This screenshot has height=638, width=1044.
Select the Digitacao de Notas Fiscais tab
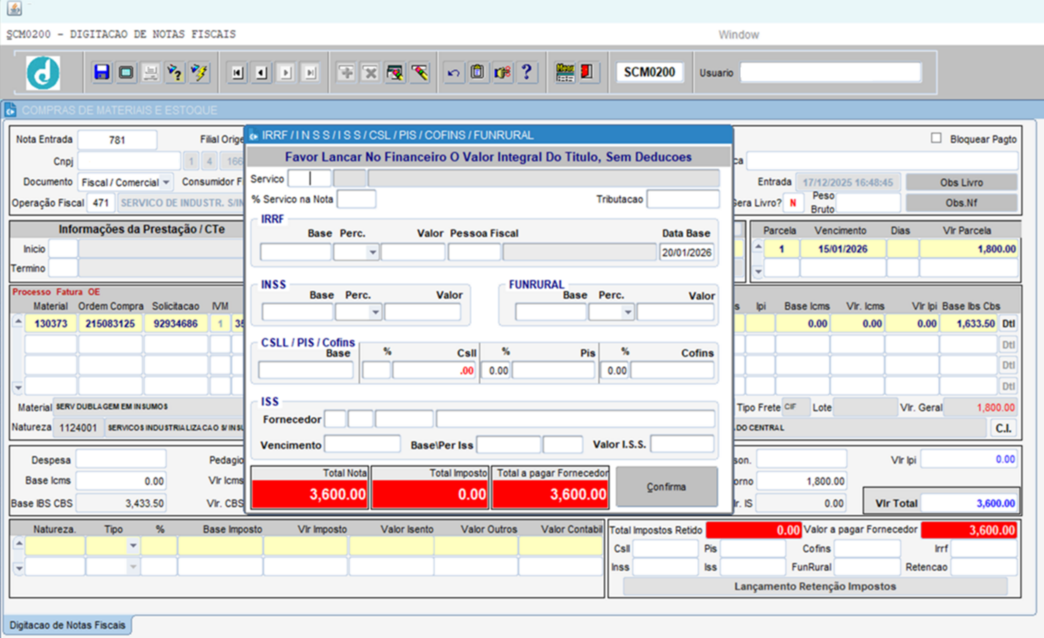(x=67, y=625)
